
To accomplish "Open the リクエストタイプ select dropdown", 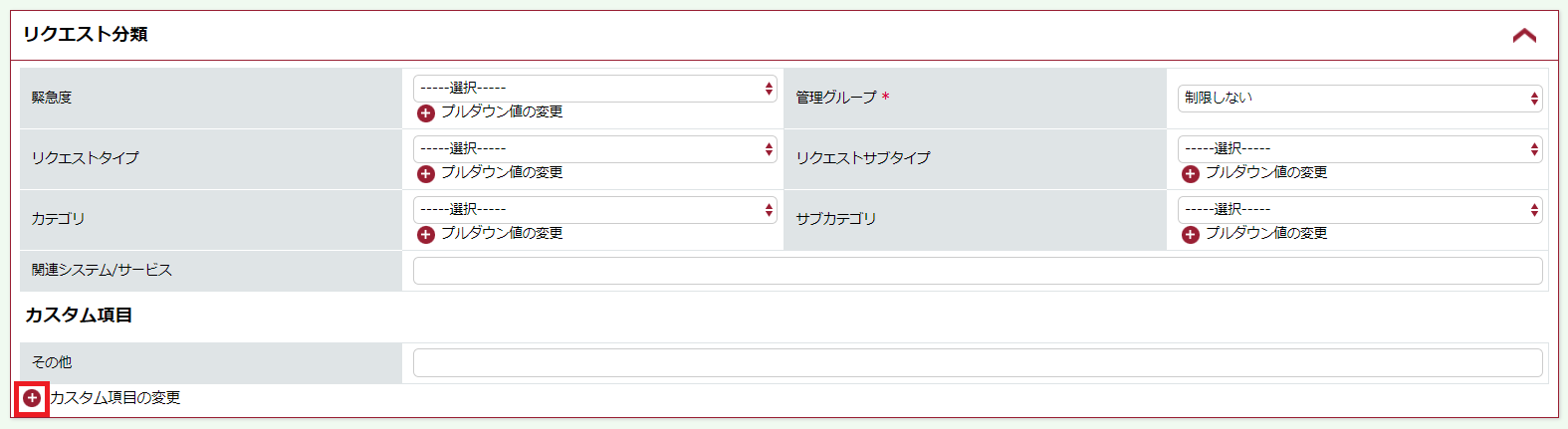I will click(595, 149).
